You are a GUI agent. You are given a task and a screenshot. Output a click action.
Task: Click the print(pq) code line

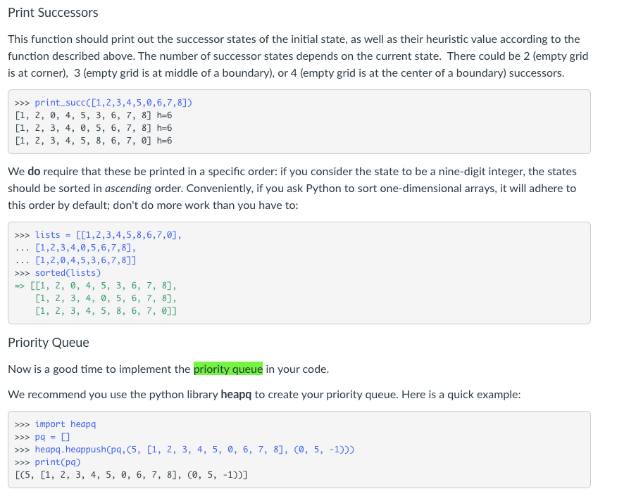pyautogui.click(x=47, y=462)
